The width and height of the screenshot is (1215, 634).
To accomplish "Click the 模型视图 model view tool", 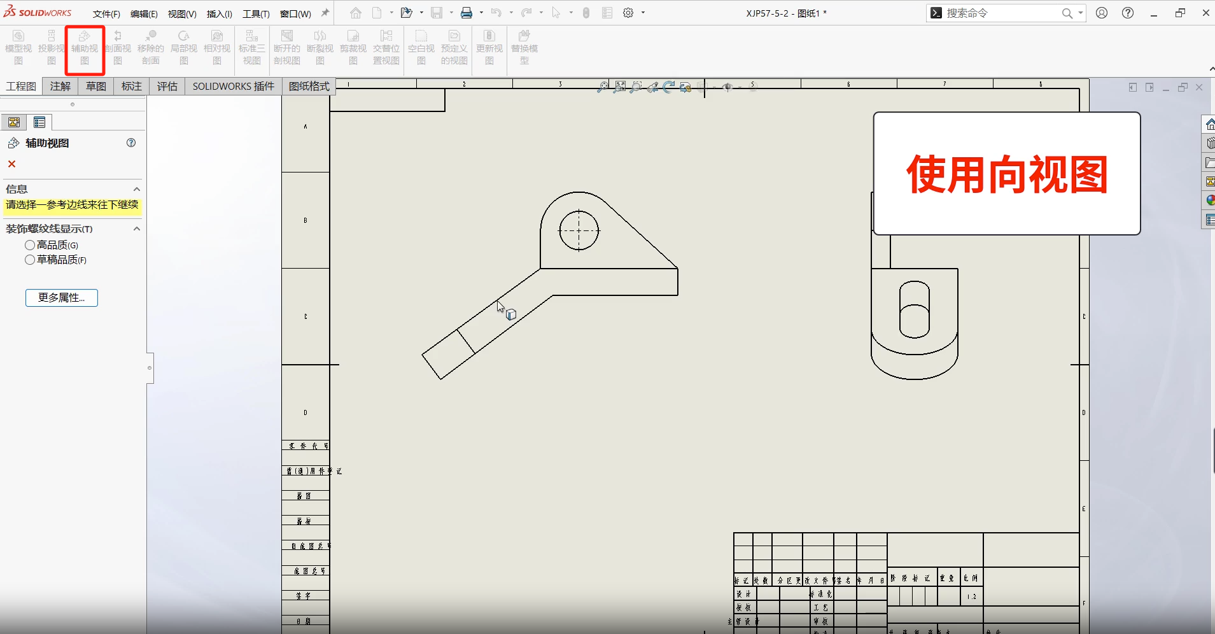I will (18, 48).
